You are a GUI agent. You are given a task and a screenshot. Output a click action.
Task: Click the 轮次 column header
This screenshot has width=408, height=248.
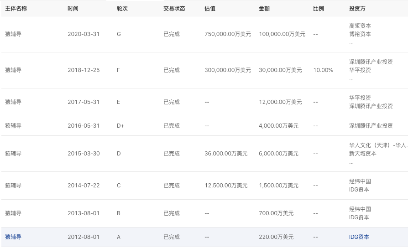(122, 9)
